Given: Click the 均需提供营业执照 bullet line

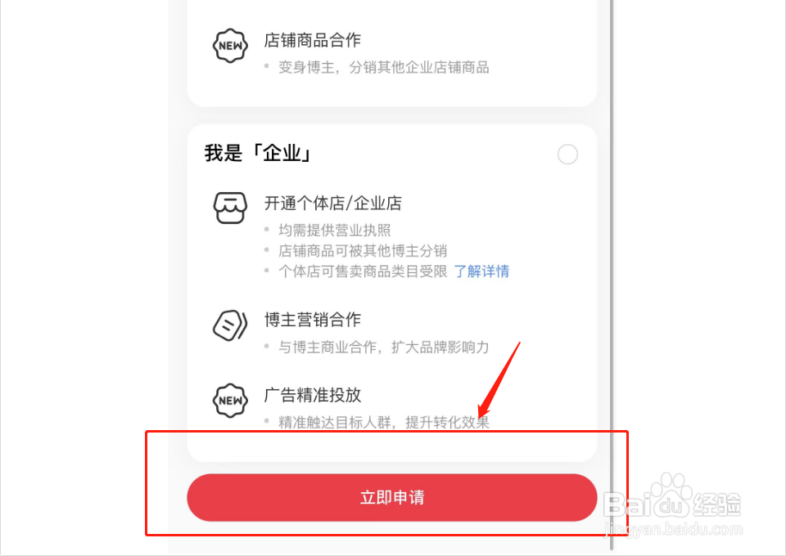Looking at the screenshot, I should pos(334,231).
